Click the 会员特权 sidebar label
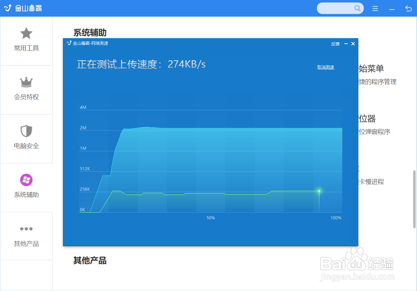 (x=26, y=97)
